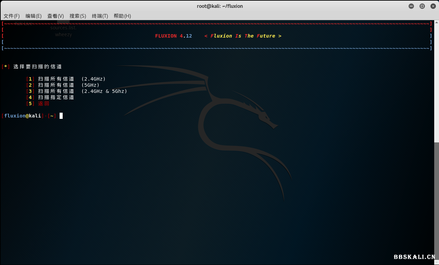This screenshot has height=265, width=439.
Task: Open the 编辑(E) menu
Action: tap(34, 16)
